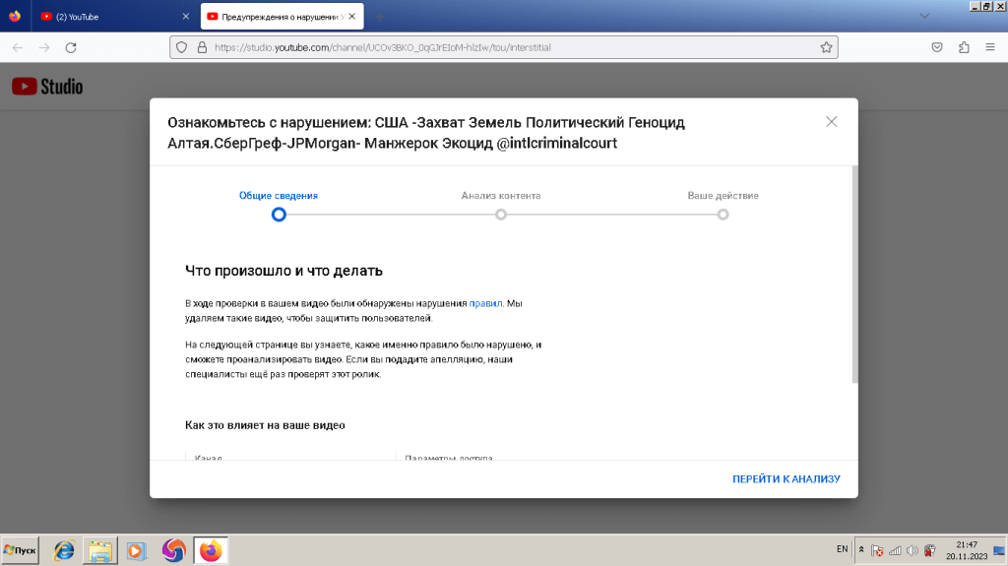Close the violation notice dialog

[x=831, y=122]
